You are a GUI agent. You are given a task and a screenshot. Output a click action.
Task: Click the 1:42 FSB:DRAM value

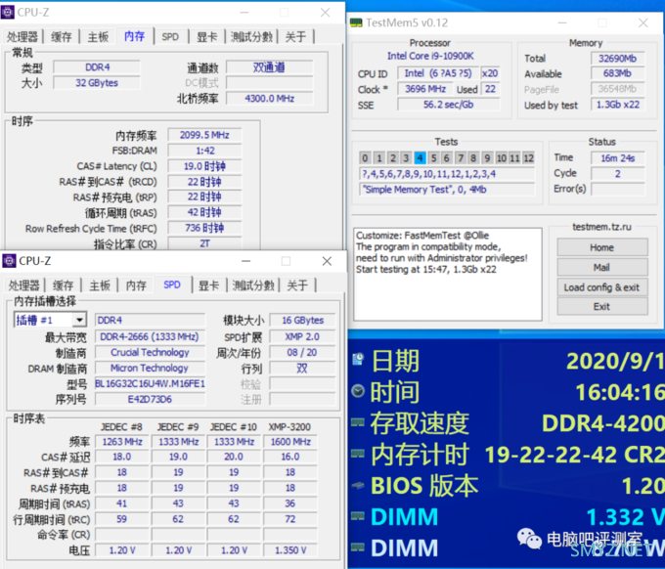(x=204, y=151)
